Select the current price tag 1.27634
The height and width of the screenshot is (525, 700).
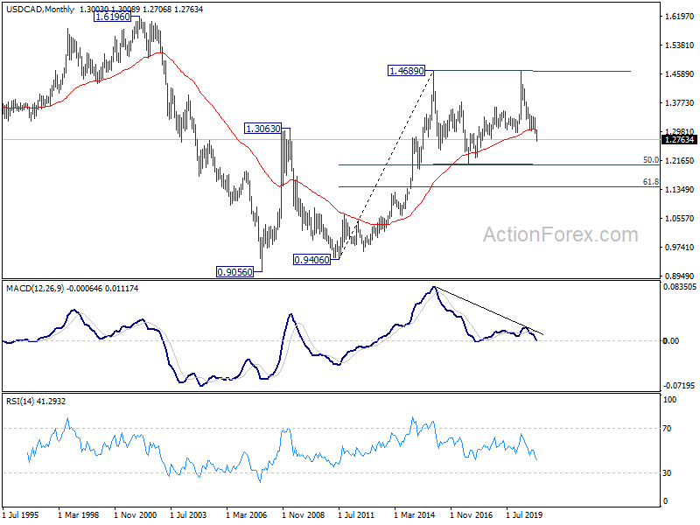pyautogui.click(x=680, y=140)
